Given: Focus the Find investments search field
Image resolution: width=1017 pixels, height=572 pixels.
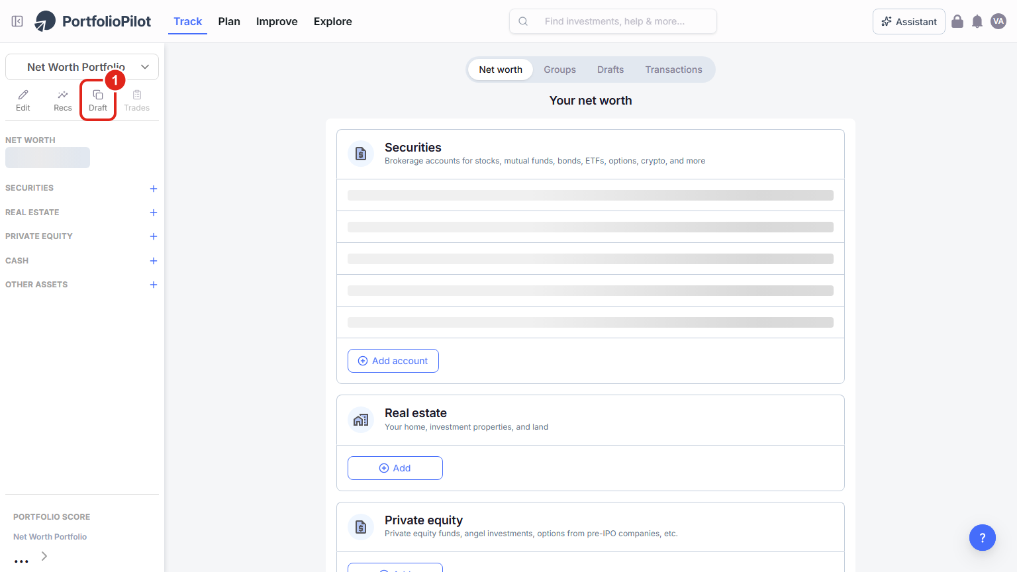Looking at the screenshot, I should 613,21.
